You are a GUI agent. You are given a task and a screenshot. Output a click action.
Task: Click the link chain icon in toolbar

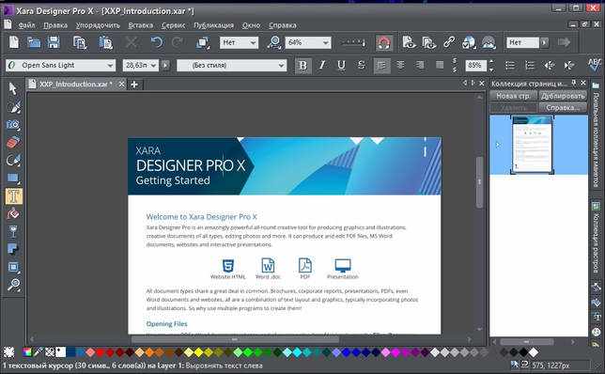[449, 42]
